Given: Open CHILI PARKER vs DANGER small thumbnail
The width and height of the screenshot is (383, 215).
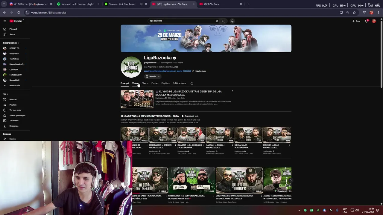Looking at the screenshot, I should pos(163,135).
